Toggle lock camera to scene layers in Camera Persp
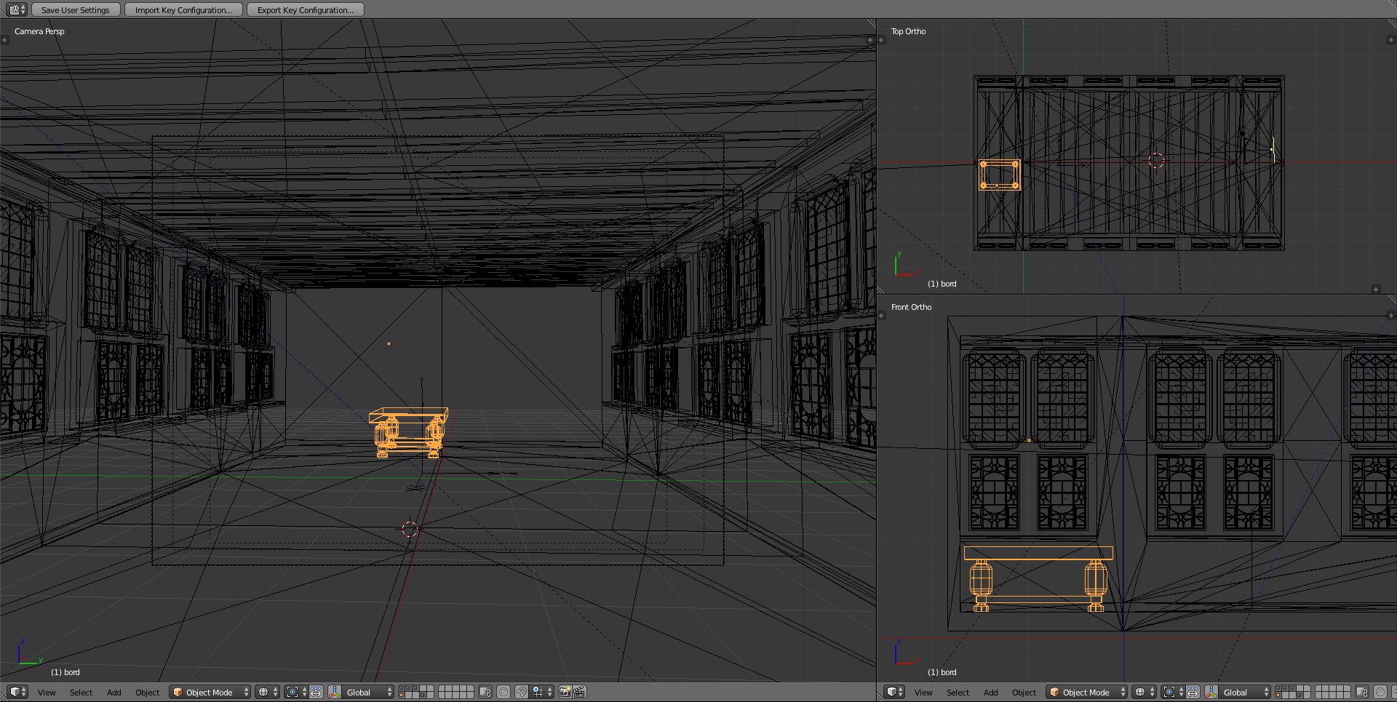 coord(485,692)
